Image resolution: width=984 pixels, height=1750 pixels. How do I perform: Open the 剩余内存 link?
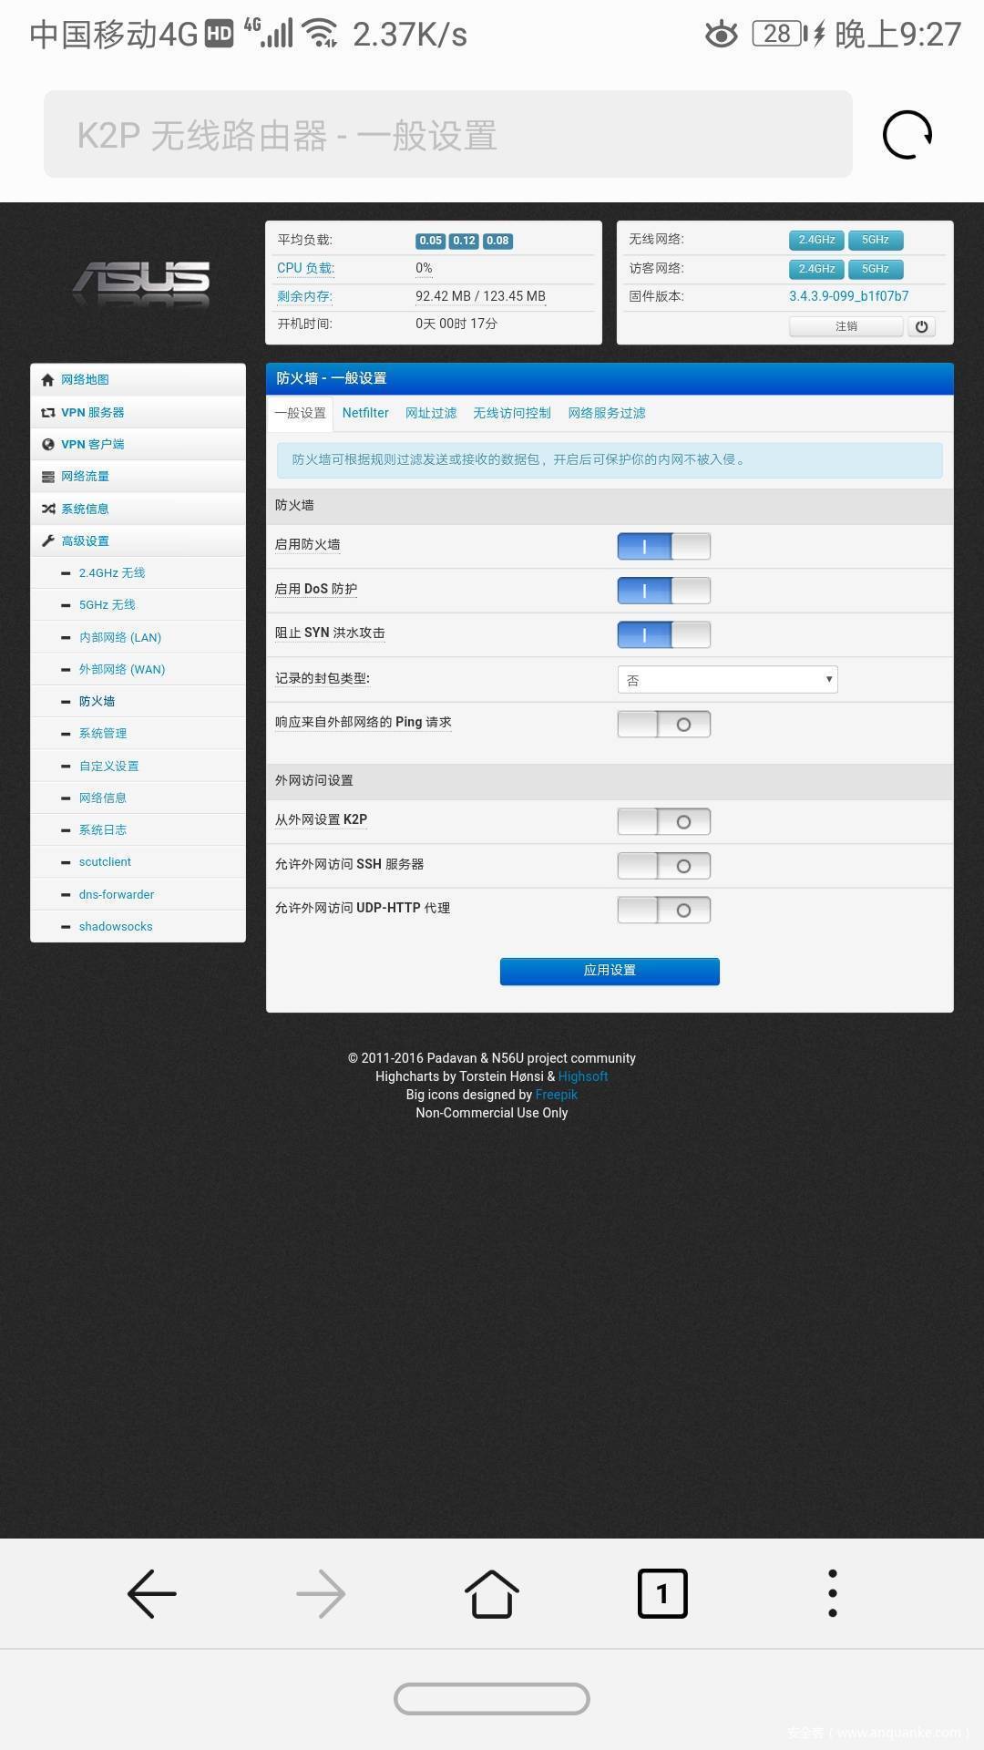pos(305,296)
